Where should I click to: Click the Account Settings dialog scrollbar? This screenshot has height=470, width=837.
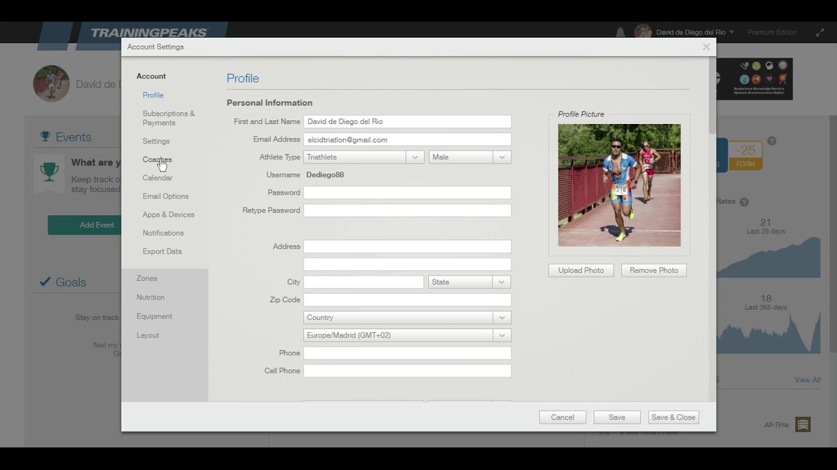[x=711, y=96]
